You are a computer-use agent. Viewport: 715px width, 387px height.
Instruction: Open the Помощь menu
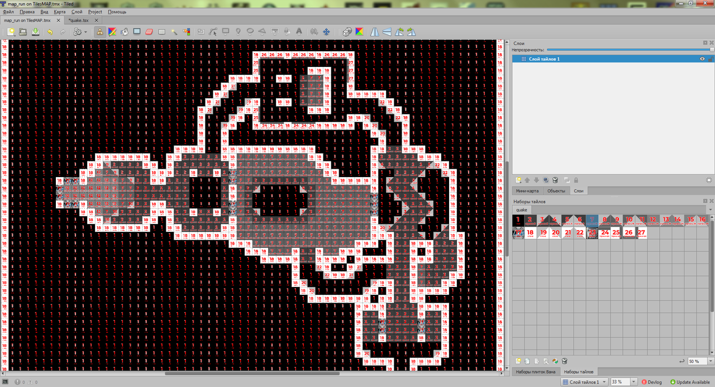[117, 12]
